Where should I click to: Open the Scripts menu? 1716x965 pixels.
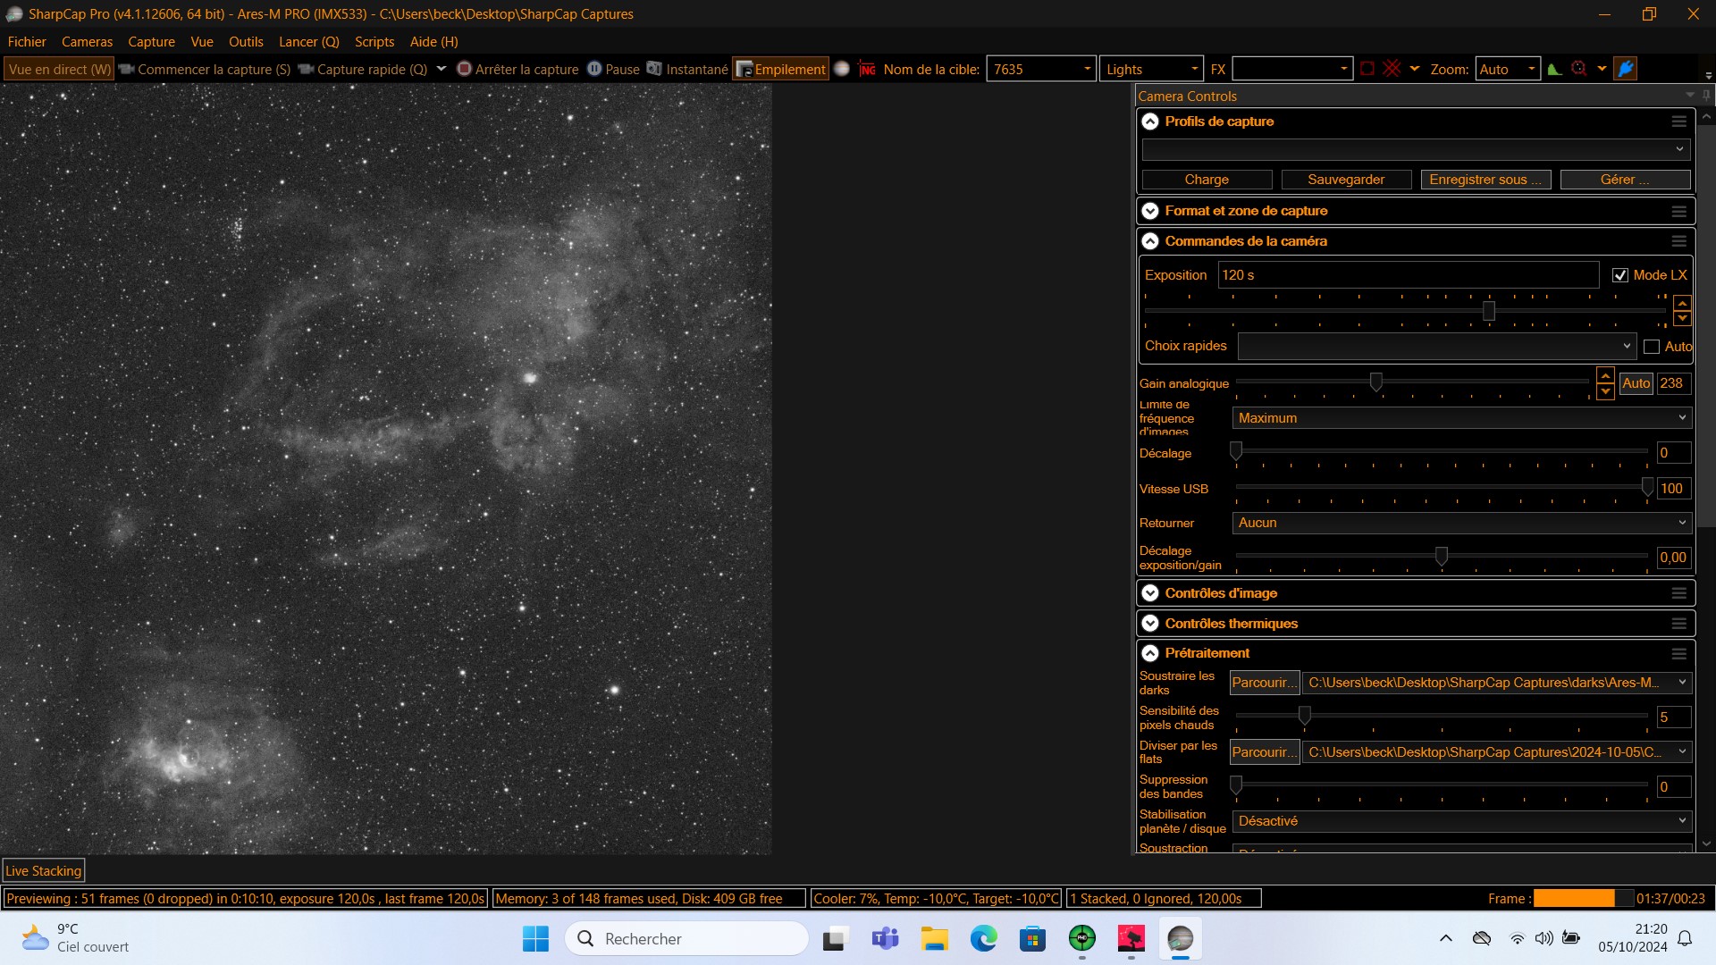[x=374, y=42]
